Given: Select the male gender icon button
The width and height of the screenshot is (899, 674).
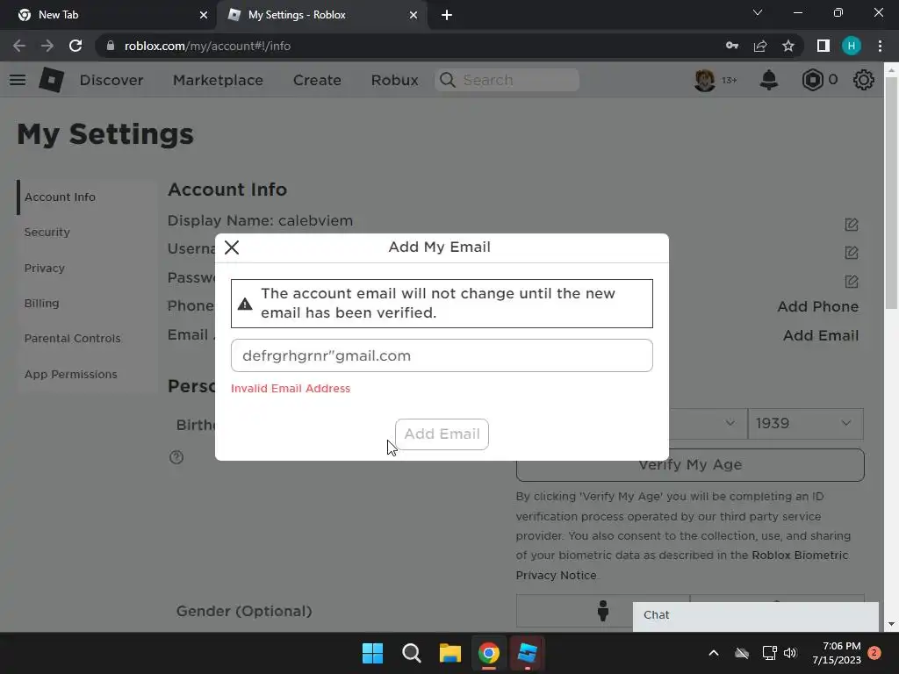Looking at the screenshot, I should coord(602,611).
